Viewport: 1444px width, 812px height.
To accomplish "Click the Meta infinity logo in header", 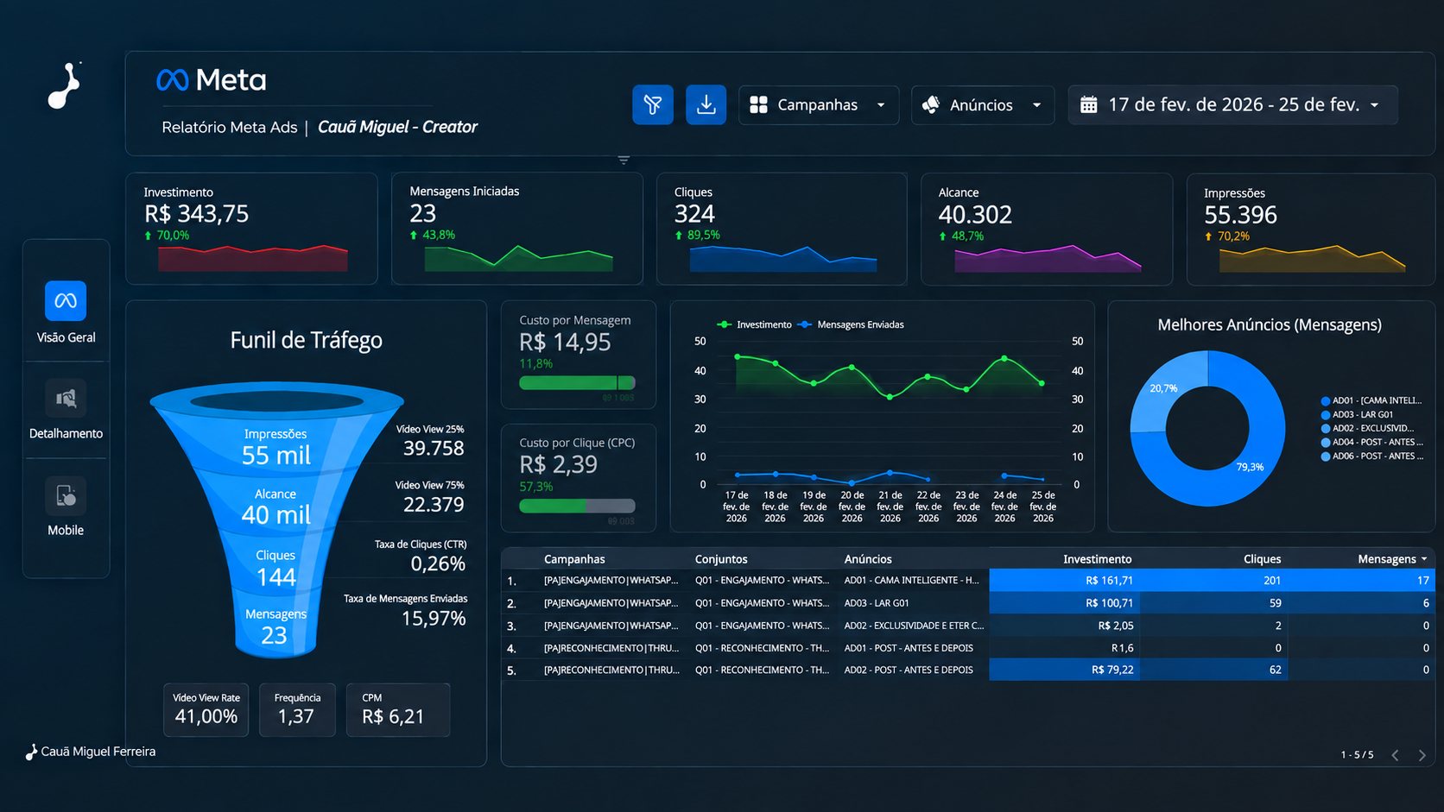I will coord(173,80).
